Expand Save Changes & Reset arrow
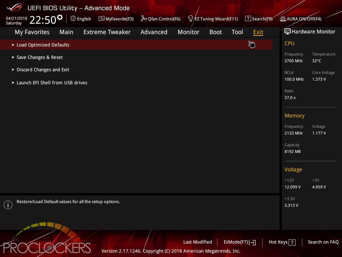The image size is (342, 257). [x=13, y=57]
